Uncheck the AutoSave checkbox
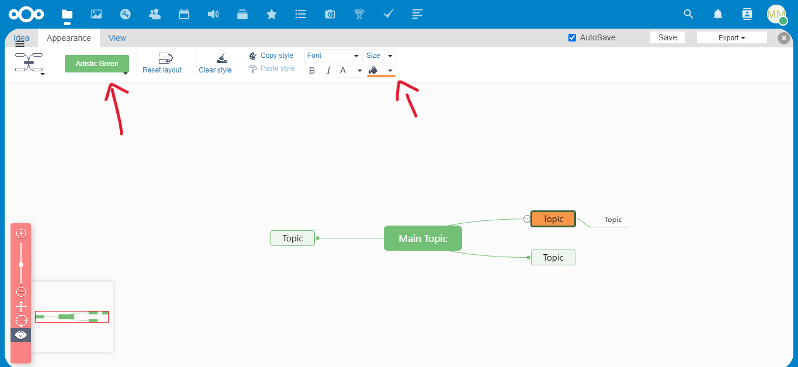The height and width of the screenshot is (367, 798). coord(571,37)
